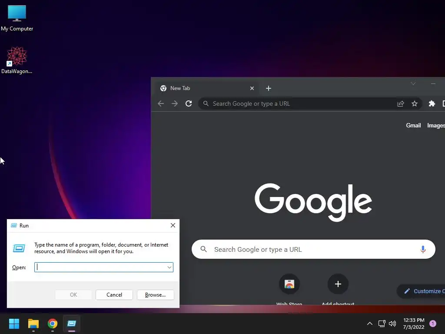Reload the Chrome page
Screen dimensions: 445x334
point(189,104)
